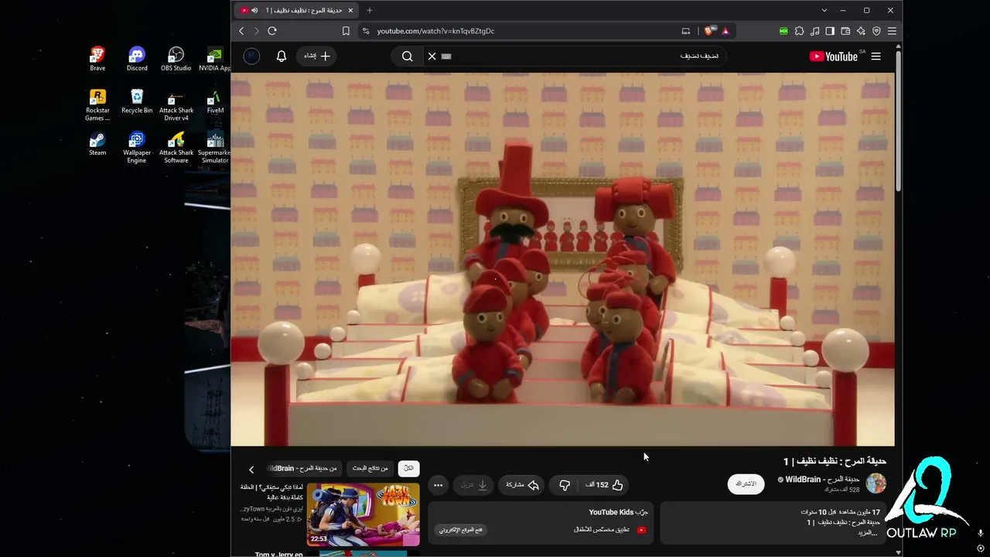Open the Leo AI sparkle icon
Viewport: 990px width, 557px height.
tap(861, 31)
